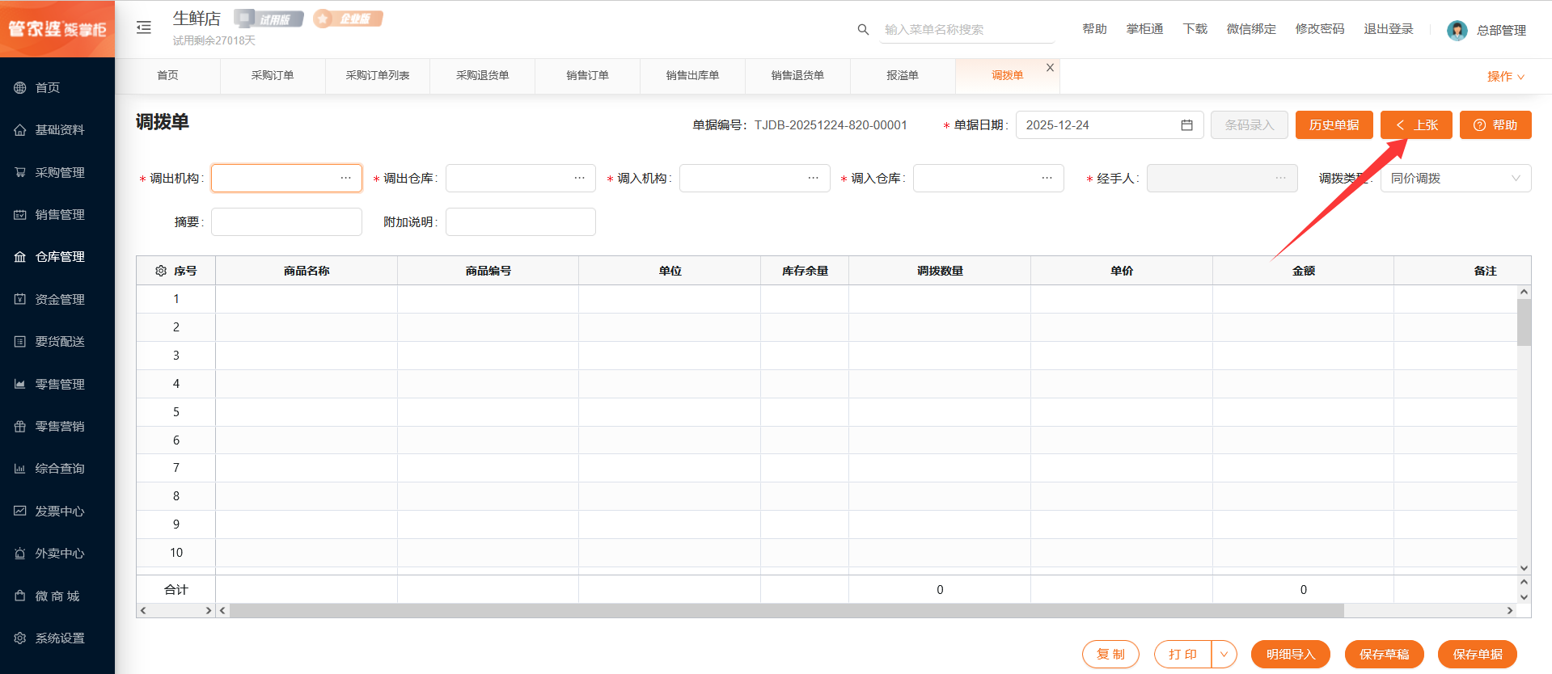
Task: Click the 保存草稿 button
Action: tap(1384, 655)
